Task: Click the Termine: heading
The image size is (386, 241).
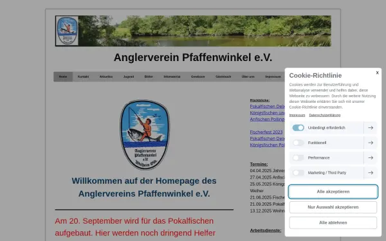Action: point(259,165)
